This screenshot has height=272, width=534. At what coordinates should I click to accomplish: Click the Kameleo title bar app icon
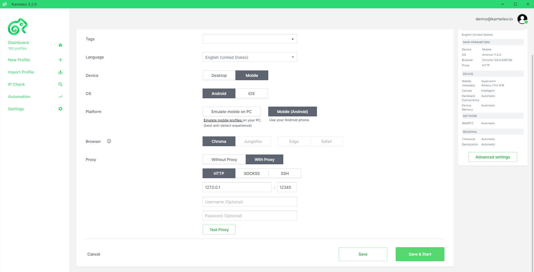coord(5,4)
